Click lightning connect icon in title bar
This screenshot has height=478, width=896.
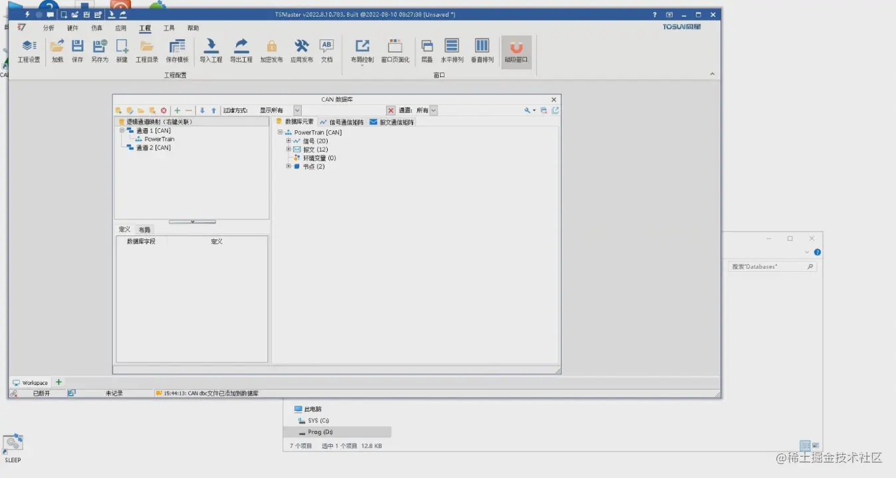[x=27, y=14]
